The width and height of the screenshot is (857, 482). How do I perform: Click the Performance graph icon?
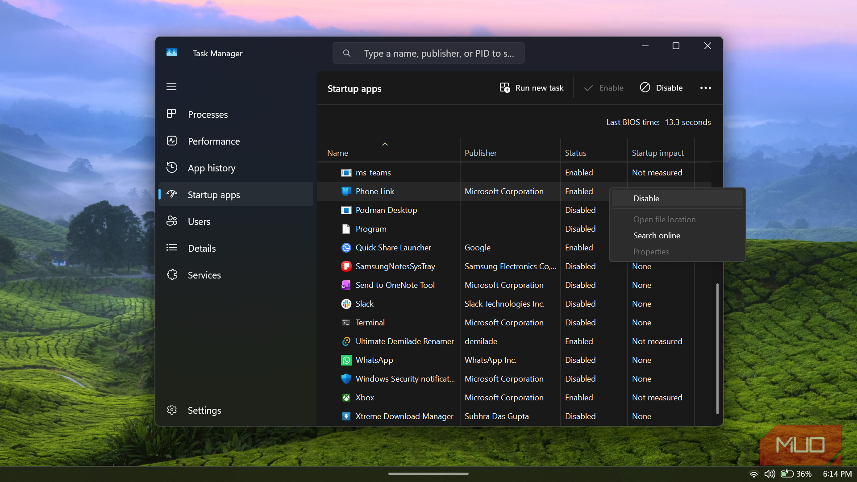coord(171,141)
